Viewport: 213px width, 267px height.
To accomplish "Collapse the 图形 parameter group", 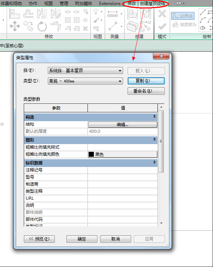I will (154, 140).
